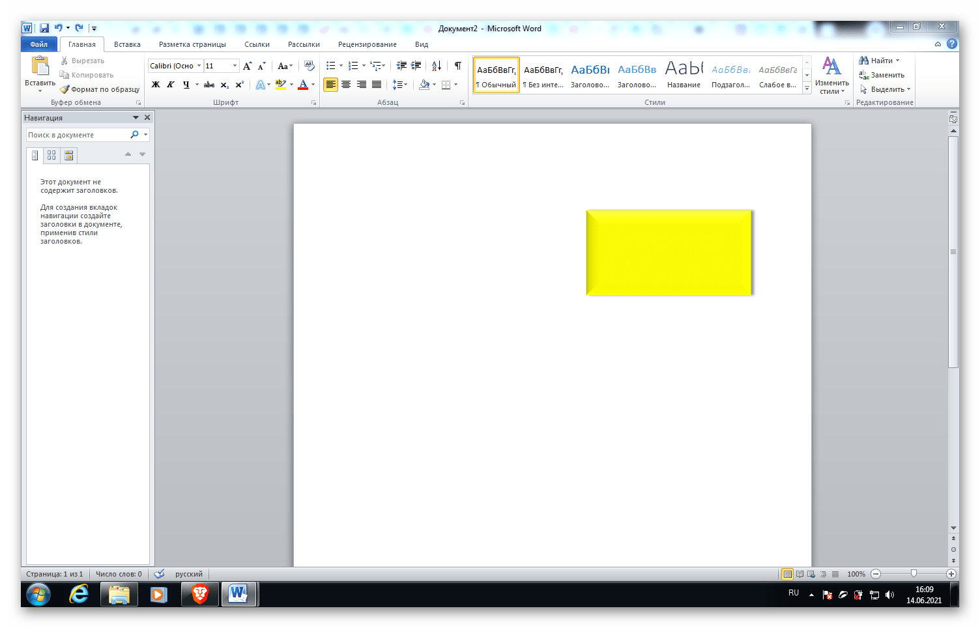Click the zoom slider handle

(x=914, y=574)
